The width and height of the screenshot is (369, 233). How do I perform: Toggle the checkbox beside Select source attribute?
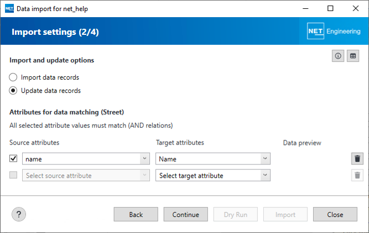[x=14, y=175]
